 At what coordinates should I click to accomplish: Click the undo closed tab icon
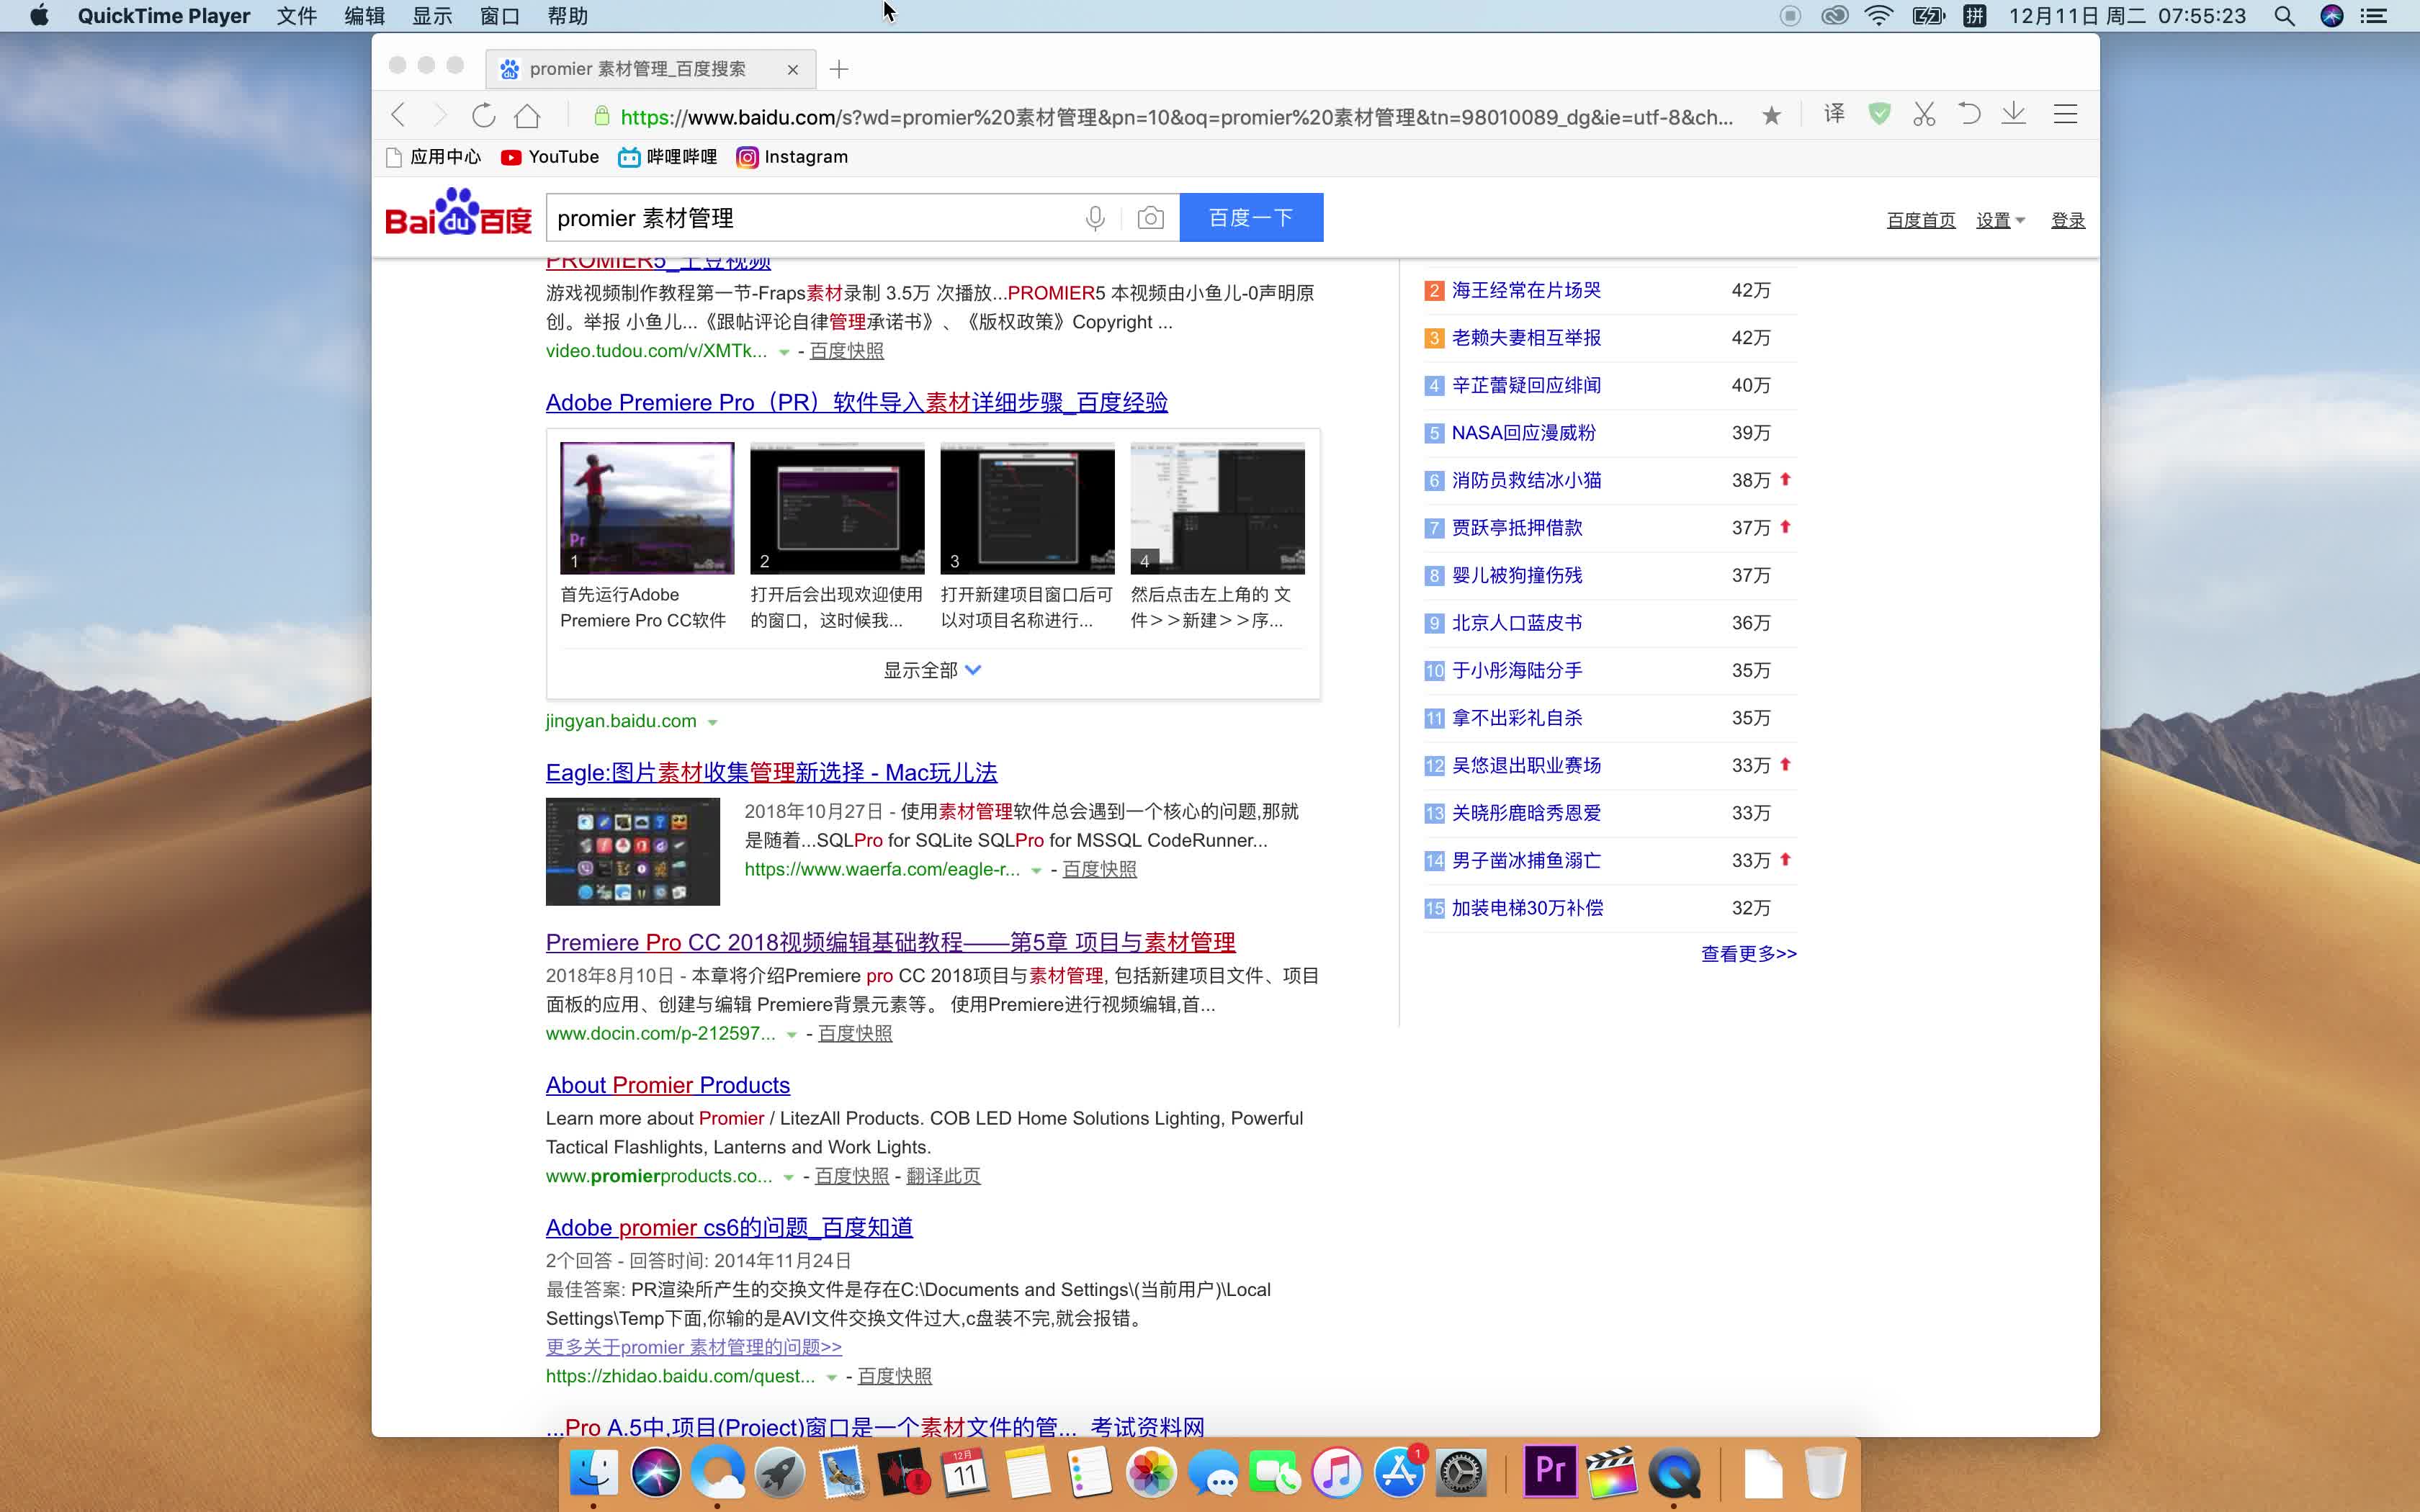pos(1969,114)
